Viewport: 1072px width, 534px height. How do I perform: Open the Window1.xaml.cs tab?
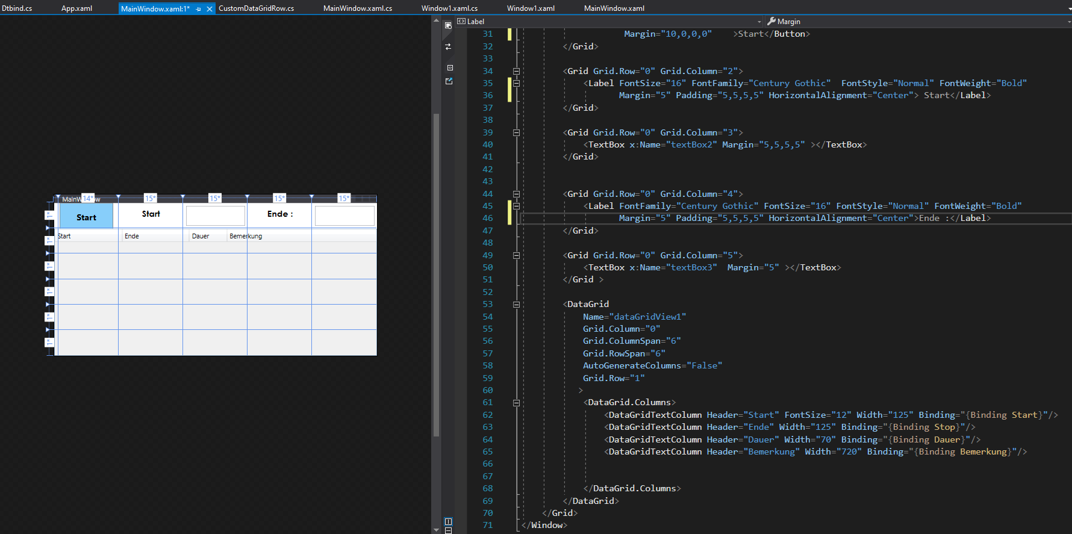click(x=449, y=8)
